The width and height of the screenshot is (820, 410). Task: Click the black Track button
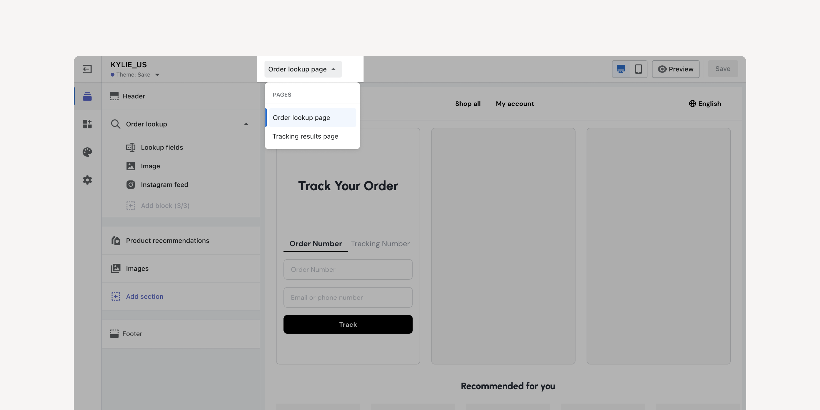click(348, 324)
